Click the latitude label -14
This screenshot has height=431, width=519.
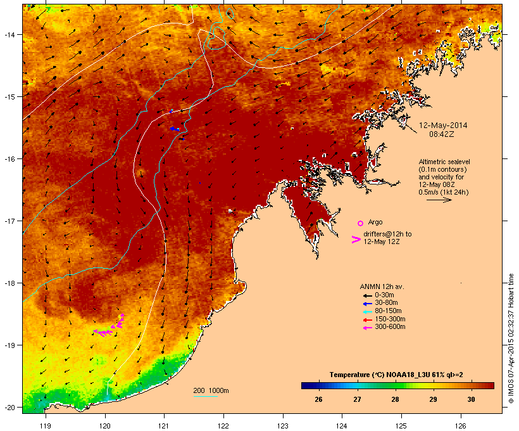tap(9, 34)
